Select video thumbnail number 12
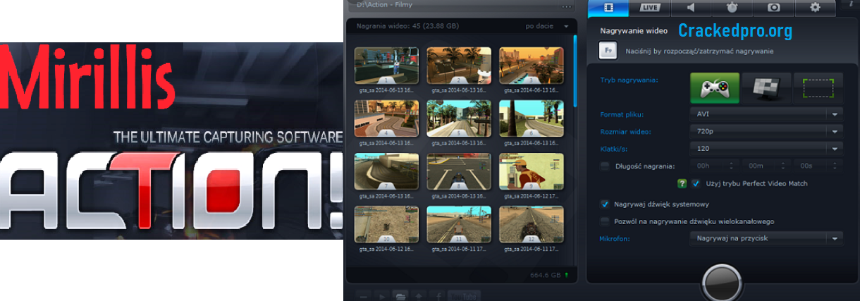This screenshot has height=301, width=860. point(531,224)
